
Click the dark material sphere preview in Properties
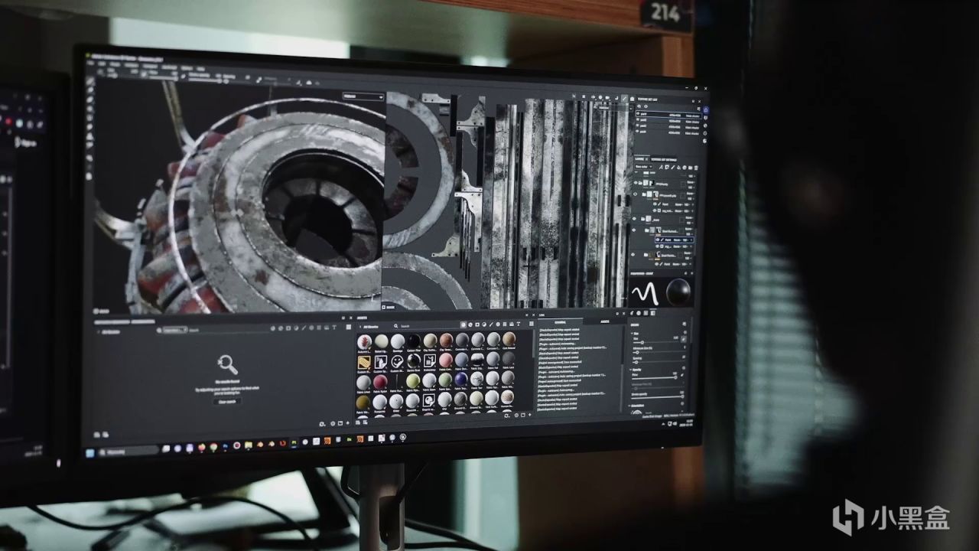(677, 292)
